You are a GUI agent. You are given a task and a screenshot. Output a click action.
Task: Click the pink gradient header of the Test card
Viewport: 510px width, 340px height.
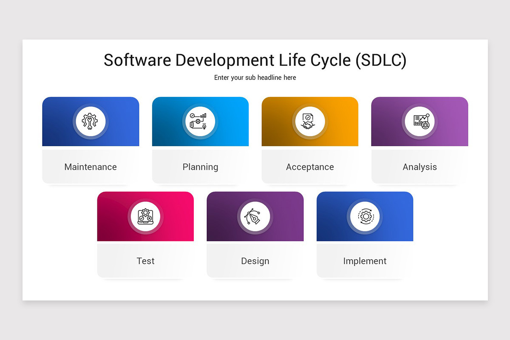pos(115,200)
